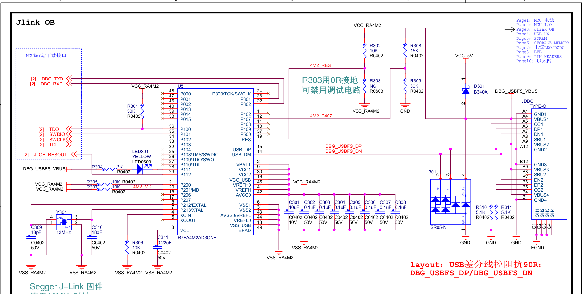Select capacitor C301 10uF symbol

pyautogui.click(x=289, y=212)
